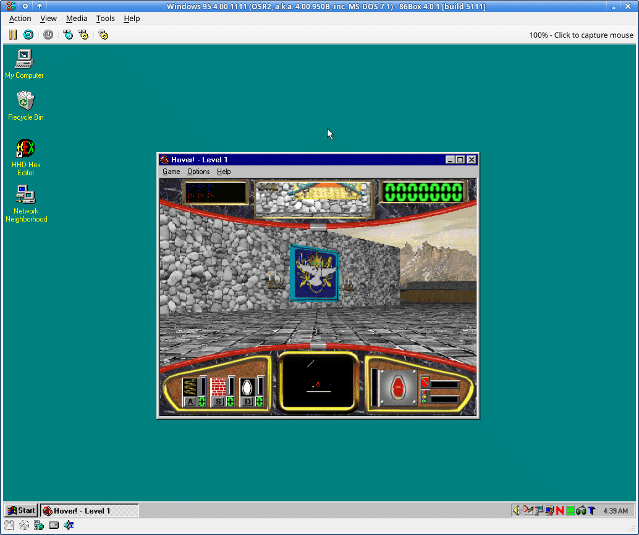This screenshot has height=535, width=639.
Task: Click the 'D' key label under cloak
Action: click(247, 402)
